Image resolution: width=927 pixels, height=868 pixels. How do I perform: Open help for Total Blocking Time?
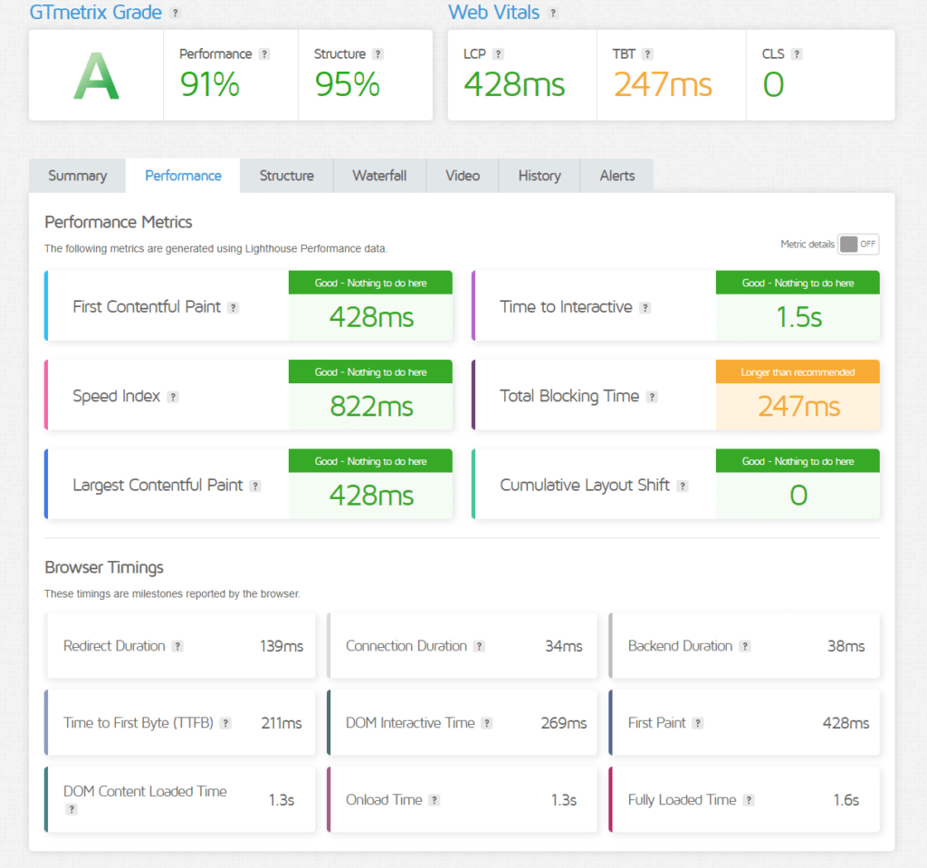tap(652, 397)
